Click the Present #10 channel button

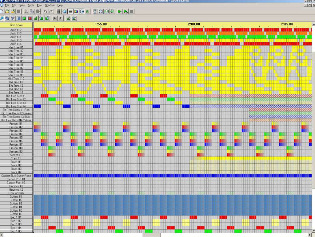click(x=16, y=155)
